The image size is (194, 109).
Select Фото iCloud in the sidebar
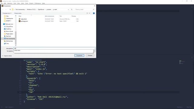(x=9, y=31)
